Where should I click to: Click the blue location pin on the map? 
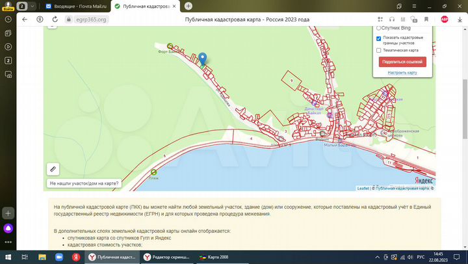click(x=203, y=59)
